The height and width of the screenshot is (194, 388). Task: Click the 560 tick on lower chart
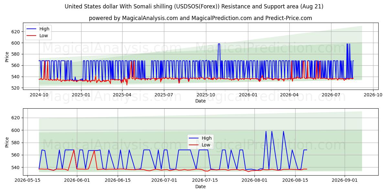coord(16,155)
